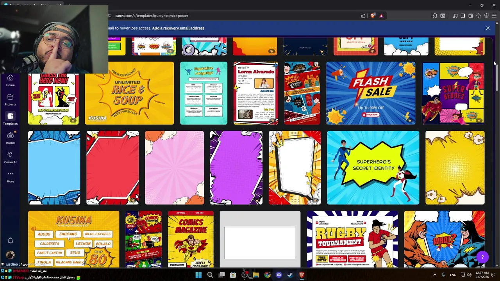Open the Super Heroes comic template
This screenshot has width=500, height=281.
pos(453,93)
